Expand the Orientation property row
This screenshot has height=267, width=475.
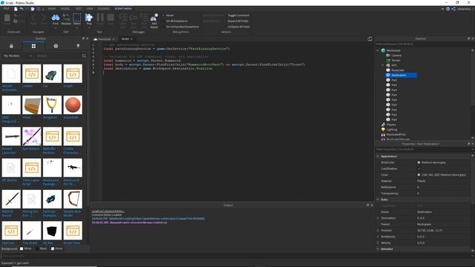[x=378, y=218]
